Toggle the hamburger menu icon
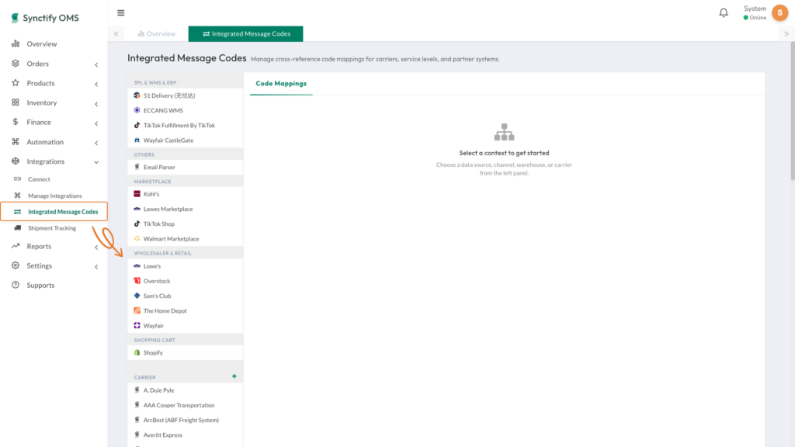The width and height of the screenshot is (795, 447). click(x=120, y=12)
